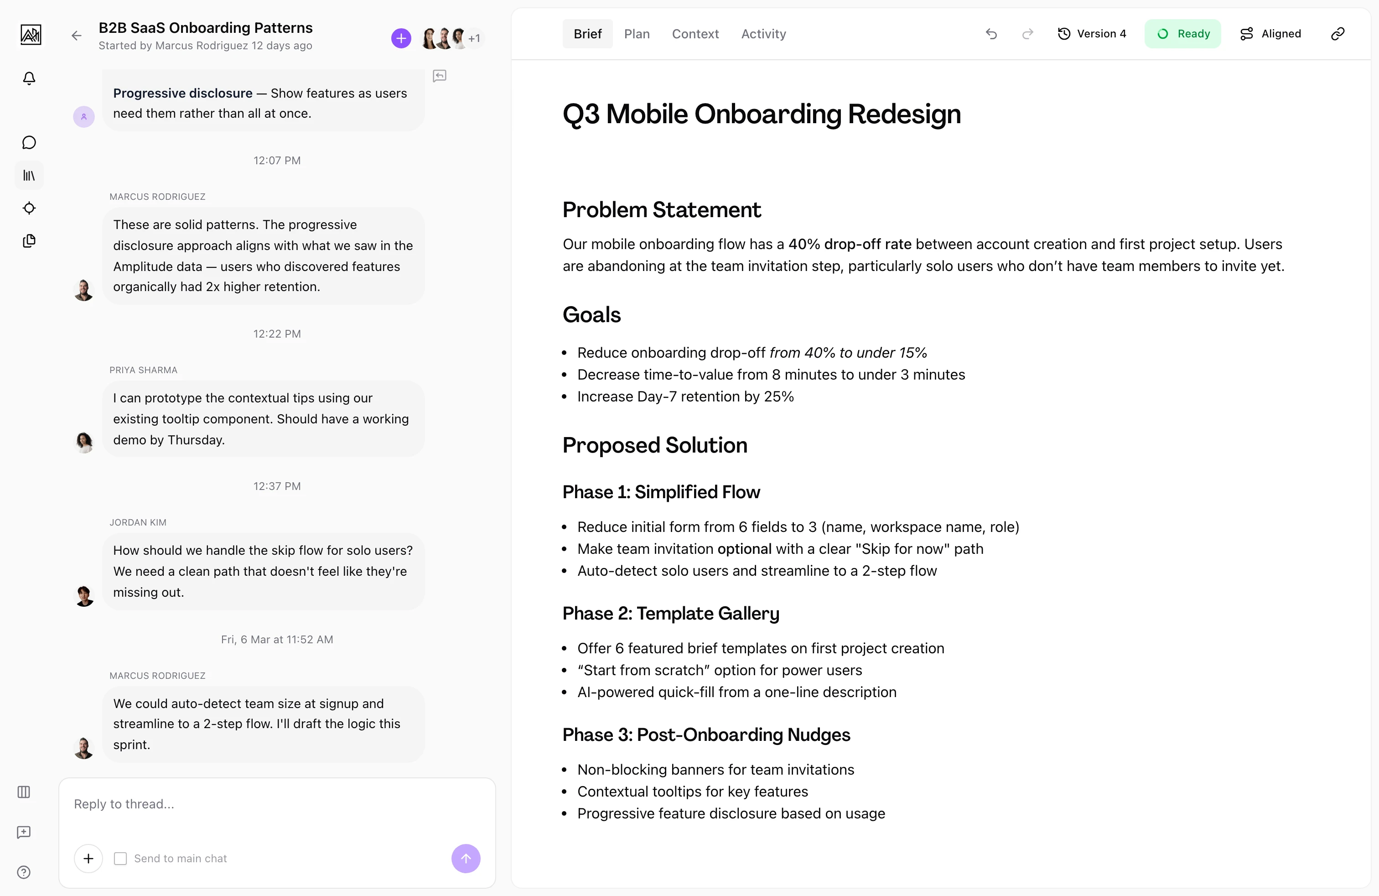Click the back arrow beside thread title
Screen dimensions: 1379x896
(x=77, y=36)
